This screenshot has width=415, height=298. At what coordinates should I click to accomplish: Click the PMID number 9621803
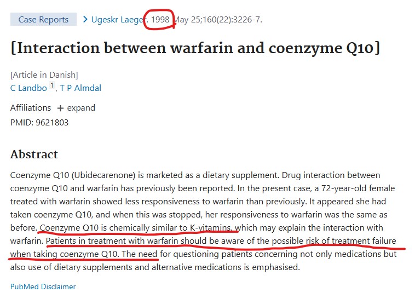[x=52, y=122]
